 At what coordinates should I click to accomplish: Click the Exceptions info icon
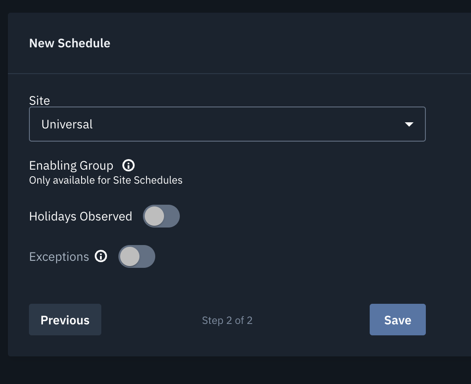point(101,256)
